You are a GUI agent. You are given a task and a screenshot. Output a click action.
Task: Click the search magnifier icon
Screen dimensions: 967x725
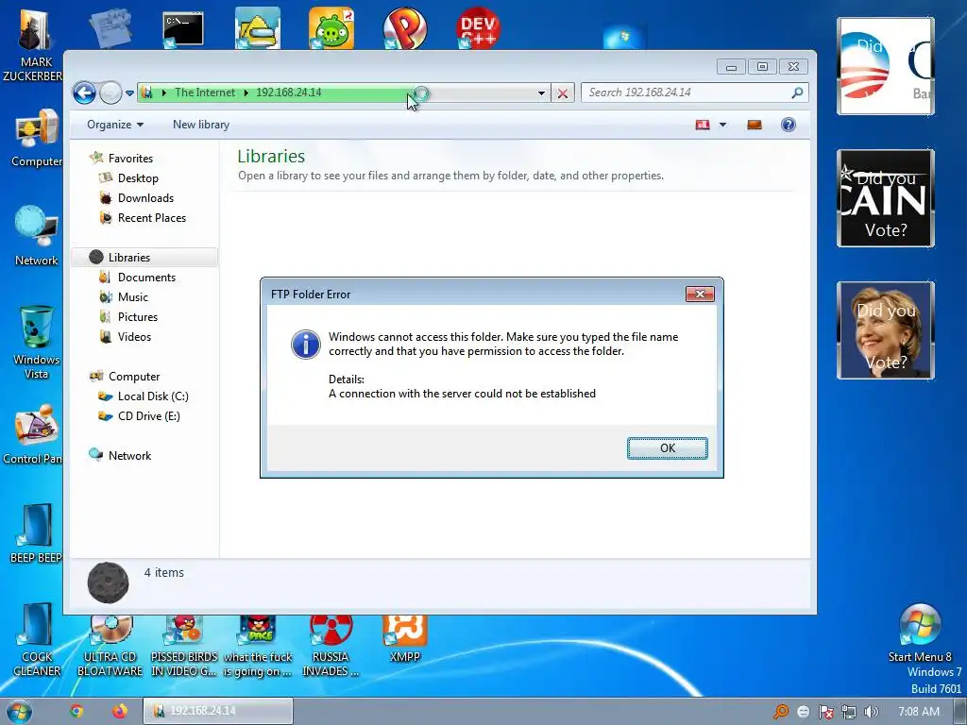click(797, 93)
